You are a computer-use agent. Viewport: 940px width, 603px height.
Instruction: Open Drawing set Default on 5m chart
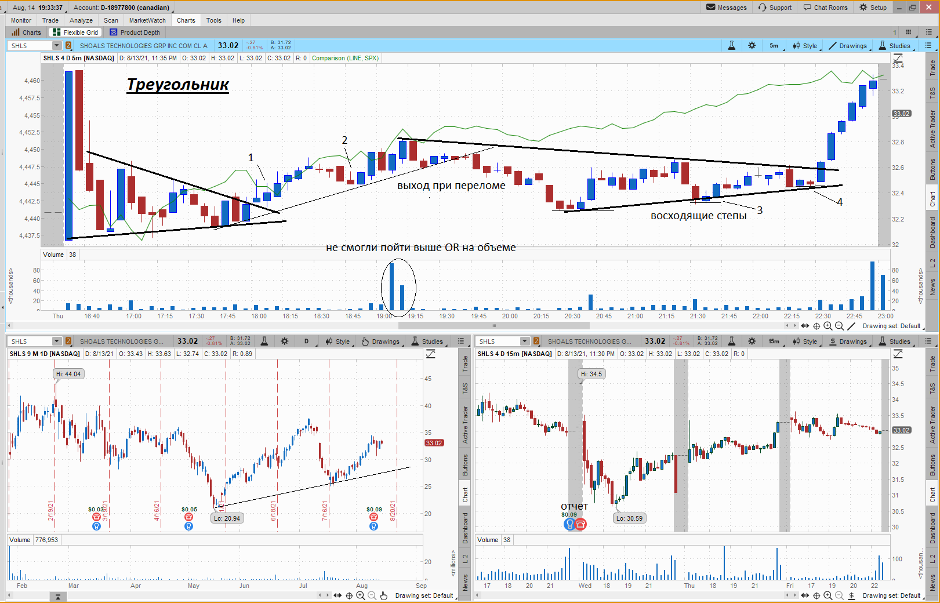click(x=891, y=326)
